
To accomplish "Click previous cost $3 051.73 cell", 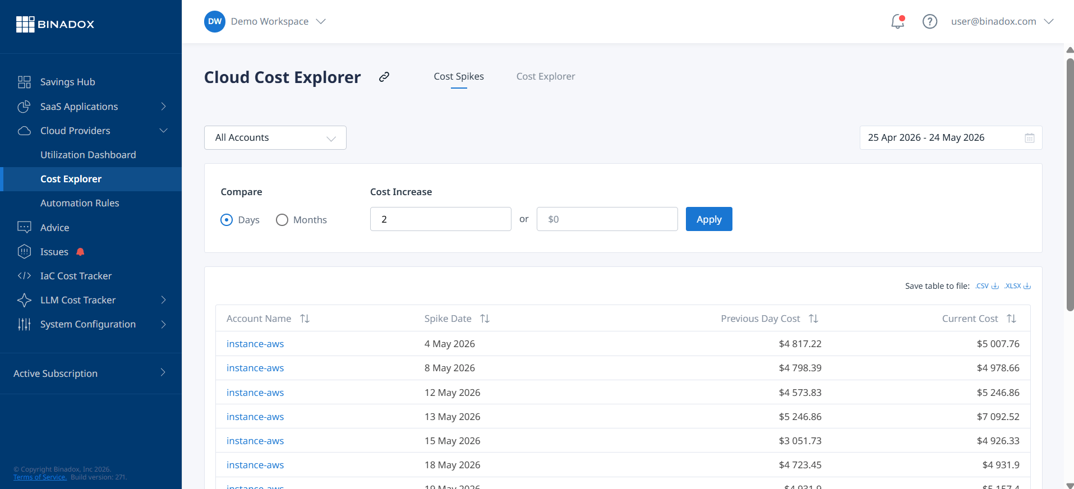I will click(800, 441).
